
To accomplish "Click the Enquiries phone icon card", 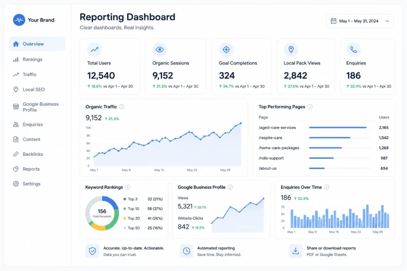I will coord(353,49).
